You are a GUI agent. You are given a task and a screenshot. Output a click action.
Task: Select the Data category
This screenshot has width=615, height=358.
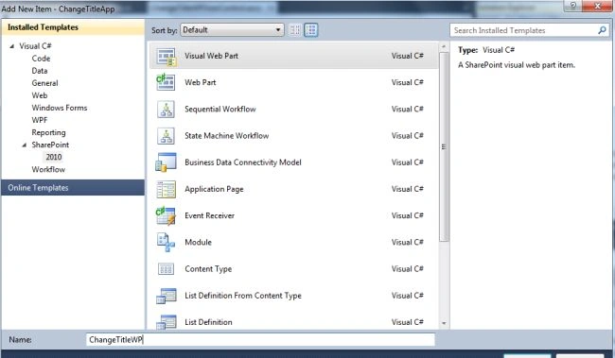[x=40, y=71]
